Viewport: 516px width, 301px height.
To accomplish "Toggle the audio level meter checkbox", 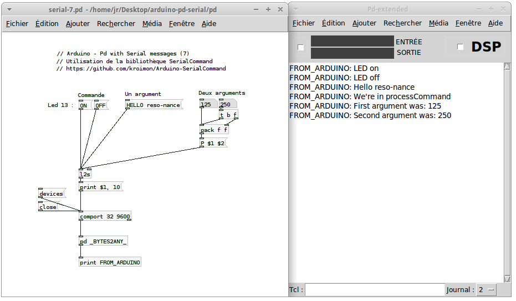I will (x=300, y=47).
